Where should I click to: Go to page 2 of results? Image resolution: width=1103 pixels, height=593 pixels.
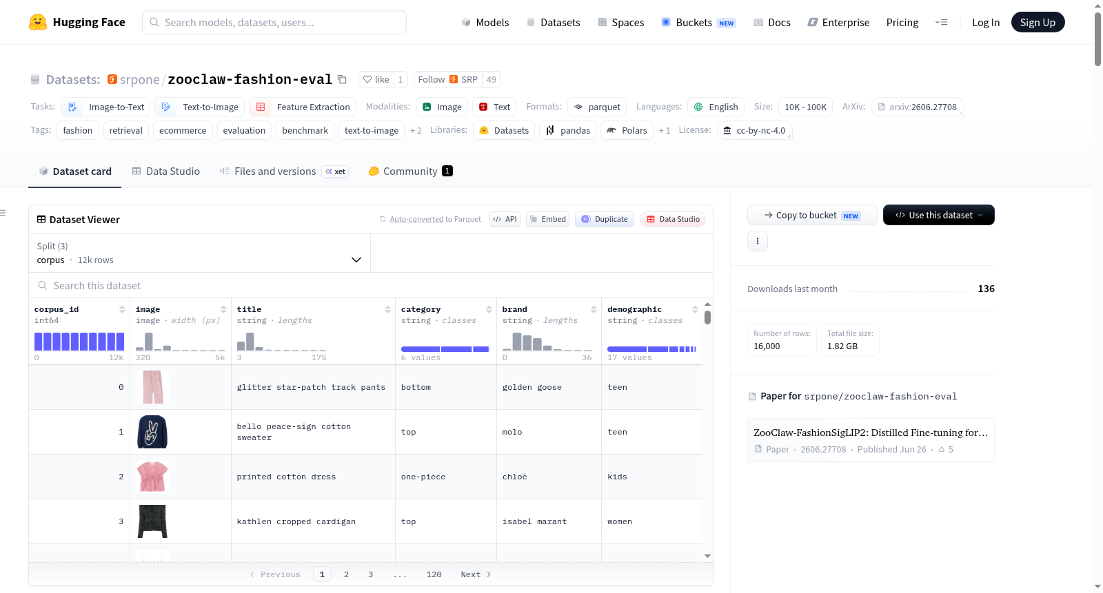[346, 574]
